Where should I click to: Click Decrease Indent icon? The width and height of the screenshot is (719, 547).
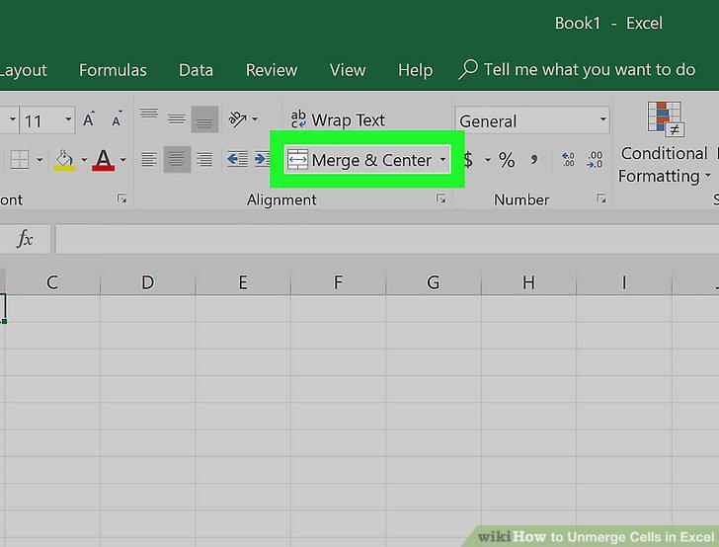(237, 160)
